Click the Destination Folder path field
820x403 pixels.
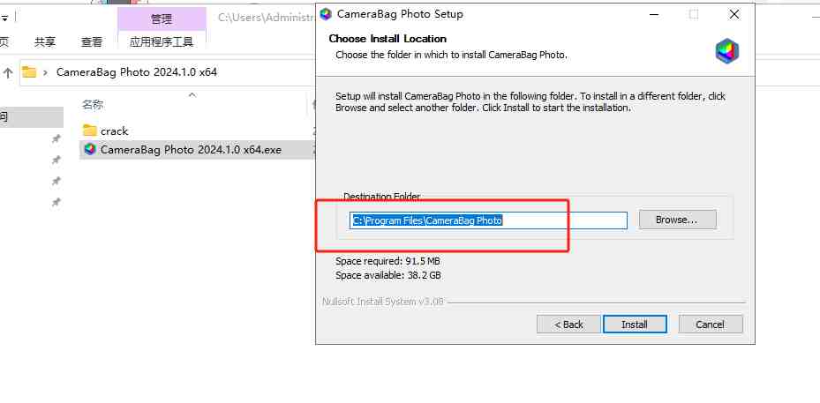point(488,220)
